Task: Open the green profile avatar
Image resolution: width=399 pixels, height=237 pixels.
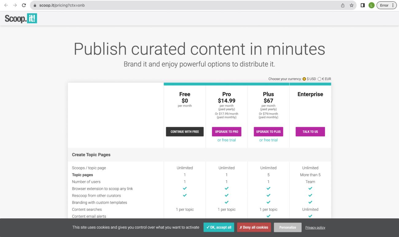Action: point(371,5)
